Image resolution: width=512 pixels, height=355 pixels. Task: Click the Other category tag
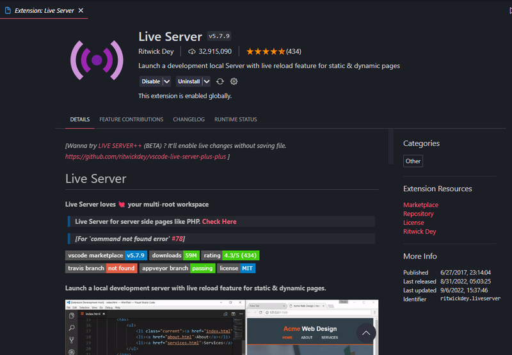point(413,161)
